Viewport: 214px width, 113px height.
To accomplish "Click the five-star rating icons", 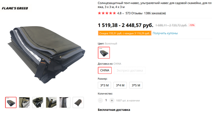I will [107, 13].
